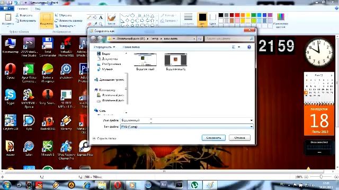
Task: Click the search box in Save dialog
Action: click(229, 39)
